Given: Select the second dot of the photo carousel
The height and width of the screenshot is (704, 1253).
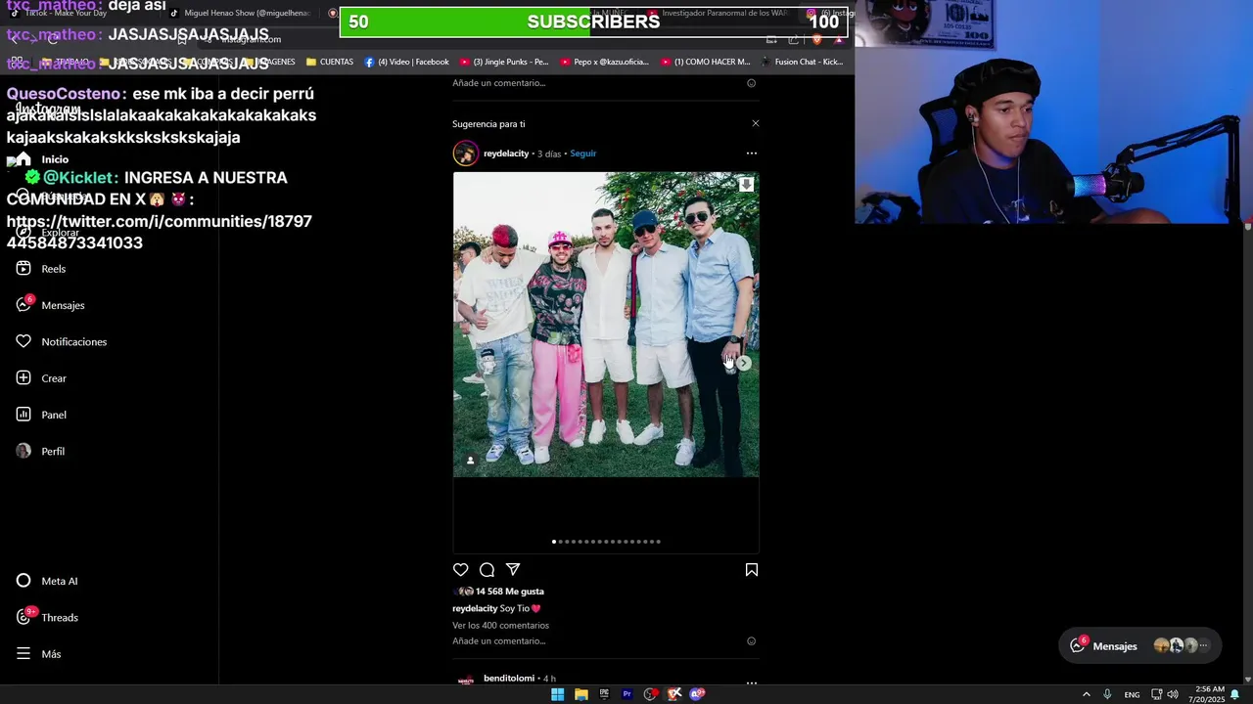Looking at the screenshot, I should [x=560, y=542].
